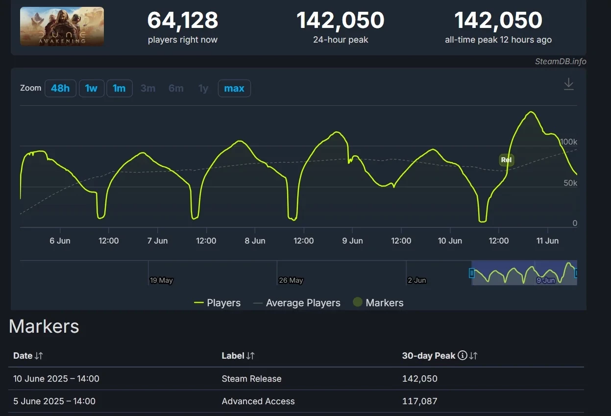Viewport: 611px width, 416px height.
Task: Hide the Markers series in legend
Action: point(378,303)
